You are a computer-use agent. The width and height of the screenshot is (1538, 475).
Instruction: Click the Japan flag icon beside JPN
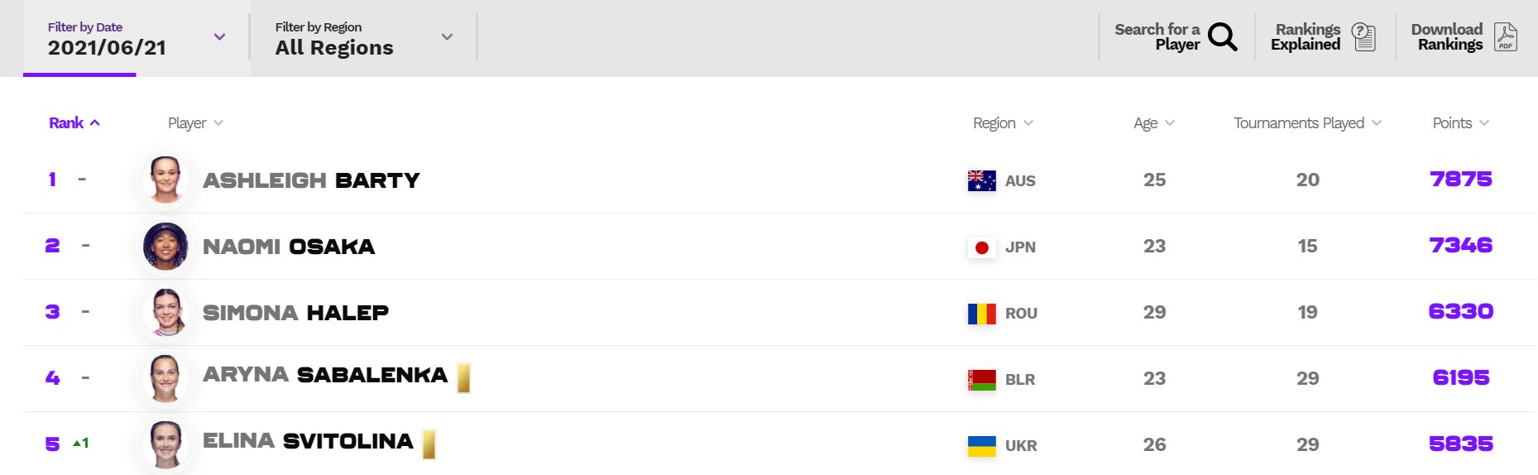pyautogui.click(x=982, y=247)
